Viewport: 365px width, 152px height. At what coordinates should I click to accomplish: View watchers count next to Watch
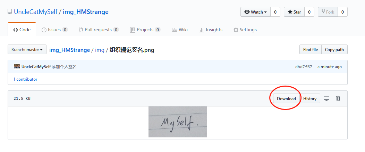[x=275, y=12]
